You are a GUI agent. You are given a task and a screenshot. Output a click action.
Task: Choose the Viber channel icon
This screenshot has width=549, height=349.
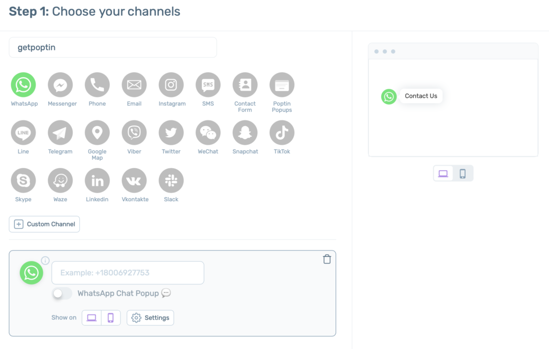point(134,133)
